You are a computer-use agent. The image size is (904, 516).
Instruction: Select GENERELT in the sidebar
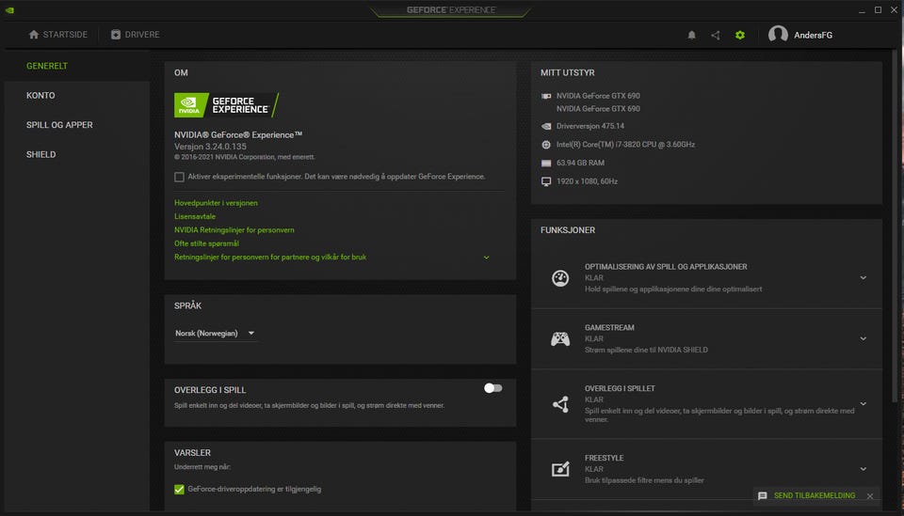(47, 66)
